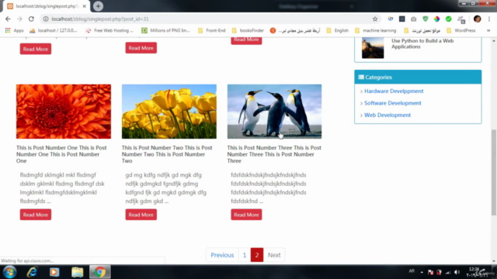This screenshot has height=279, width=497.
Task: Go back with the browser back arrow
Action: (x=8, y=19)
